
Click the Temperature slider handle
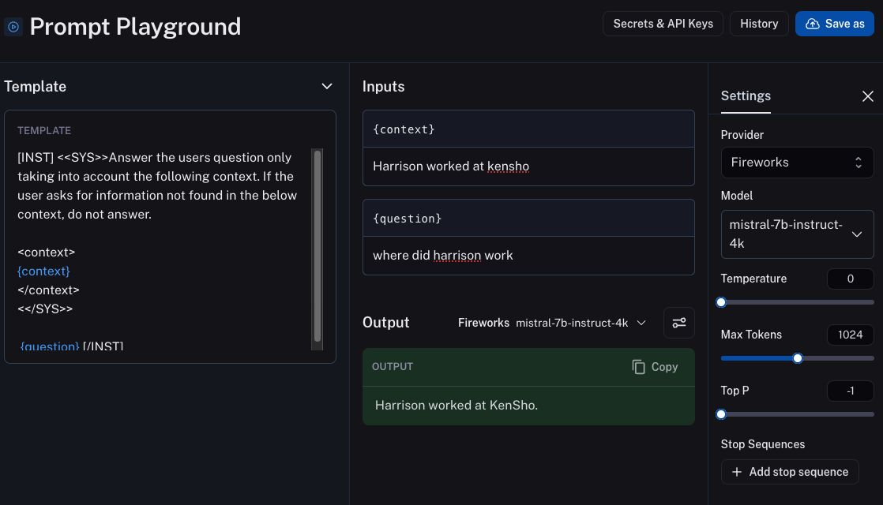click(x=721, y=302)
